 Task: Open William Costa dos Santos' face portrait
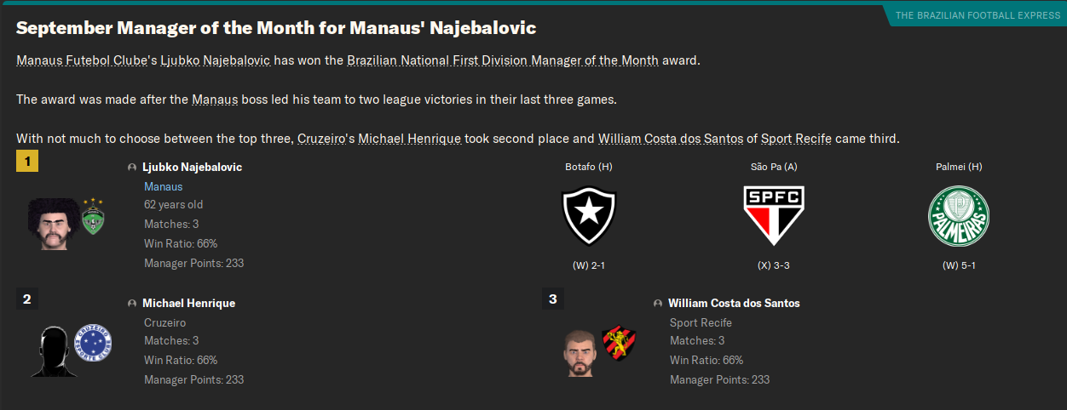[580, 351]
